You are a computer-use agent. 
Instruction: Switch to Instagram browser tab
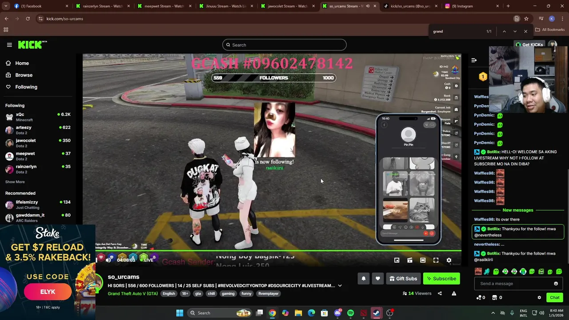472,6
